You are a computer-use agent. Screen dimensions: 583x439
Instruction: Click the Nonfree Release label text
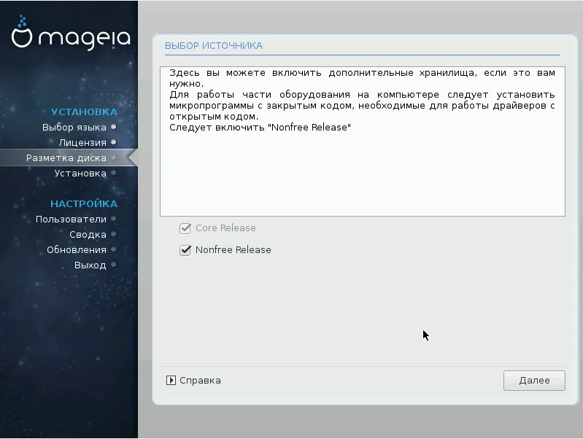233,250
